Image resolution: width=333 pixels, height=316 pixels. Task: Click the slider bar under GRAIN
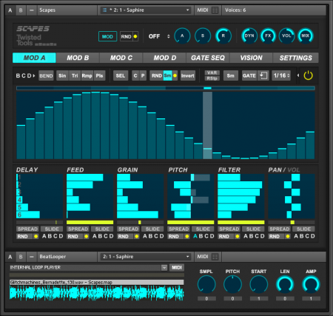(140, 222)
